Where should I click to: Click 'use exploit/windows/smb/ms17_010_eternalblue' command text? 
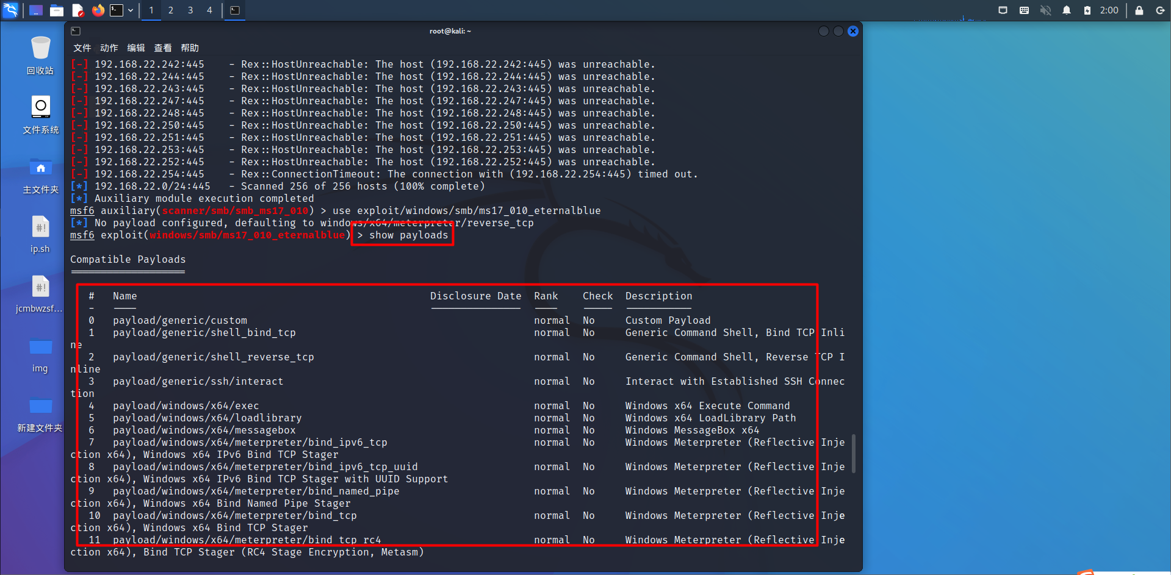coord(467,211)
